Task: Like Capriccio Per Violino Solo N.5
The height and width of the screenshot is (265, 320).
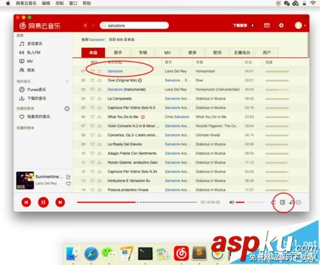Action: pyautogui.click(x=92, y=108)
